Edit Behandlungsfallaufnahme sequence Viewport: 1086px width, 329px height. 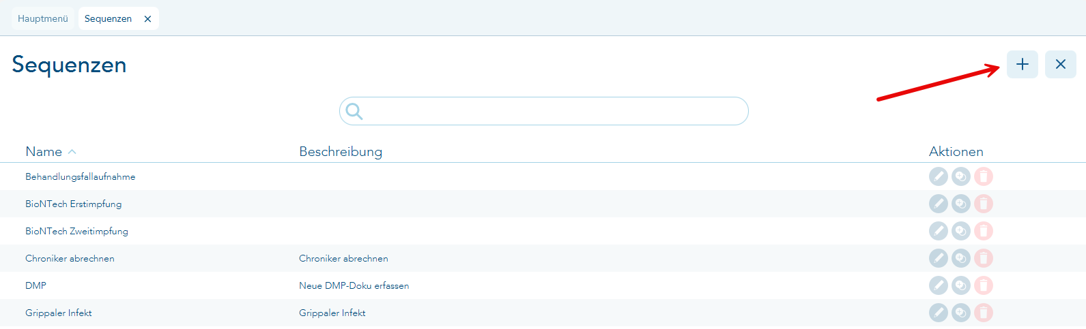(x=939, y=176)
